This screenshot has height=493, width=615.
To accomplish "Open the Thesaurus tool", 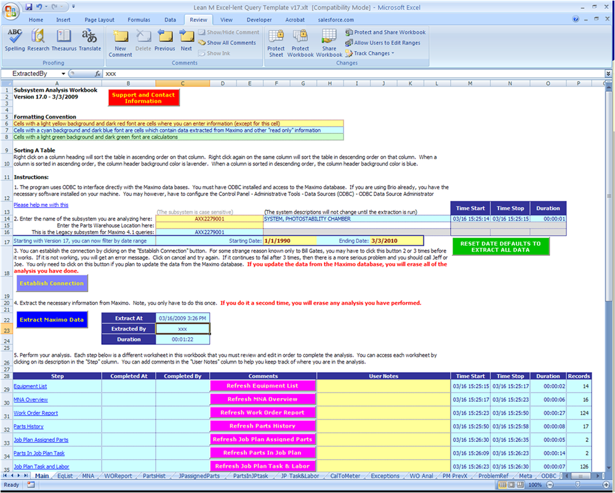I will point(64,41).
